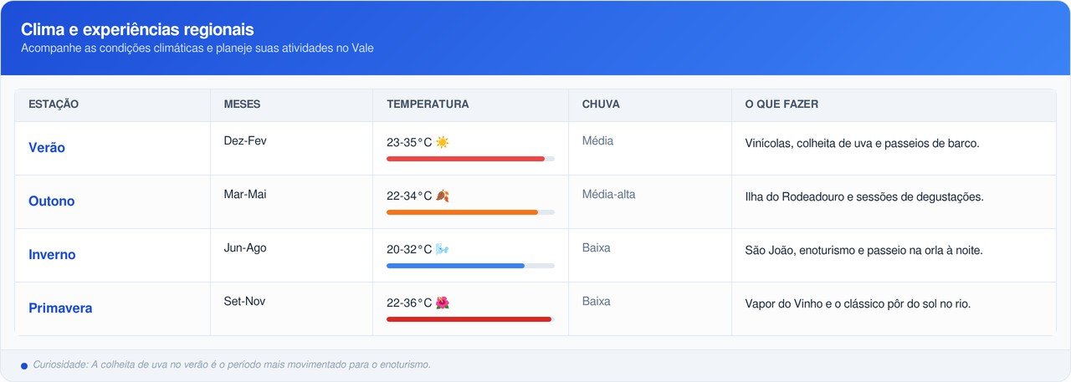Screen dimensions: 1071x382
Task: Click the blue Inverno temperature bar
Action: [455, 266]
